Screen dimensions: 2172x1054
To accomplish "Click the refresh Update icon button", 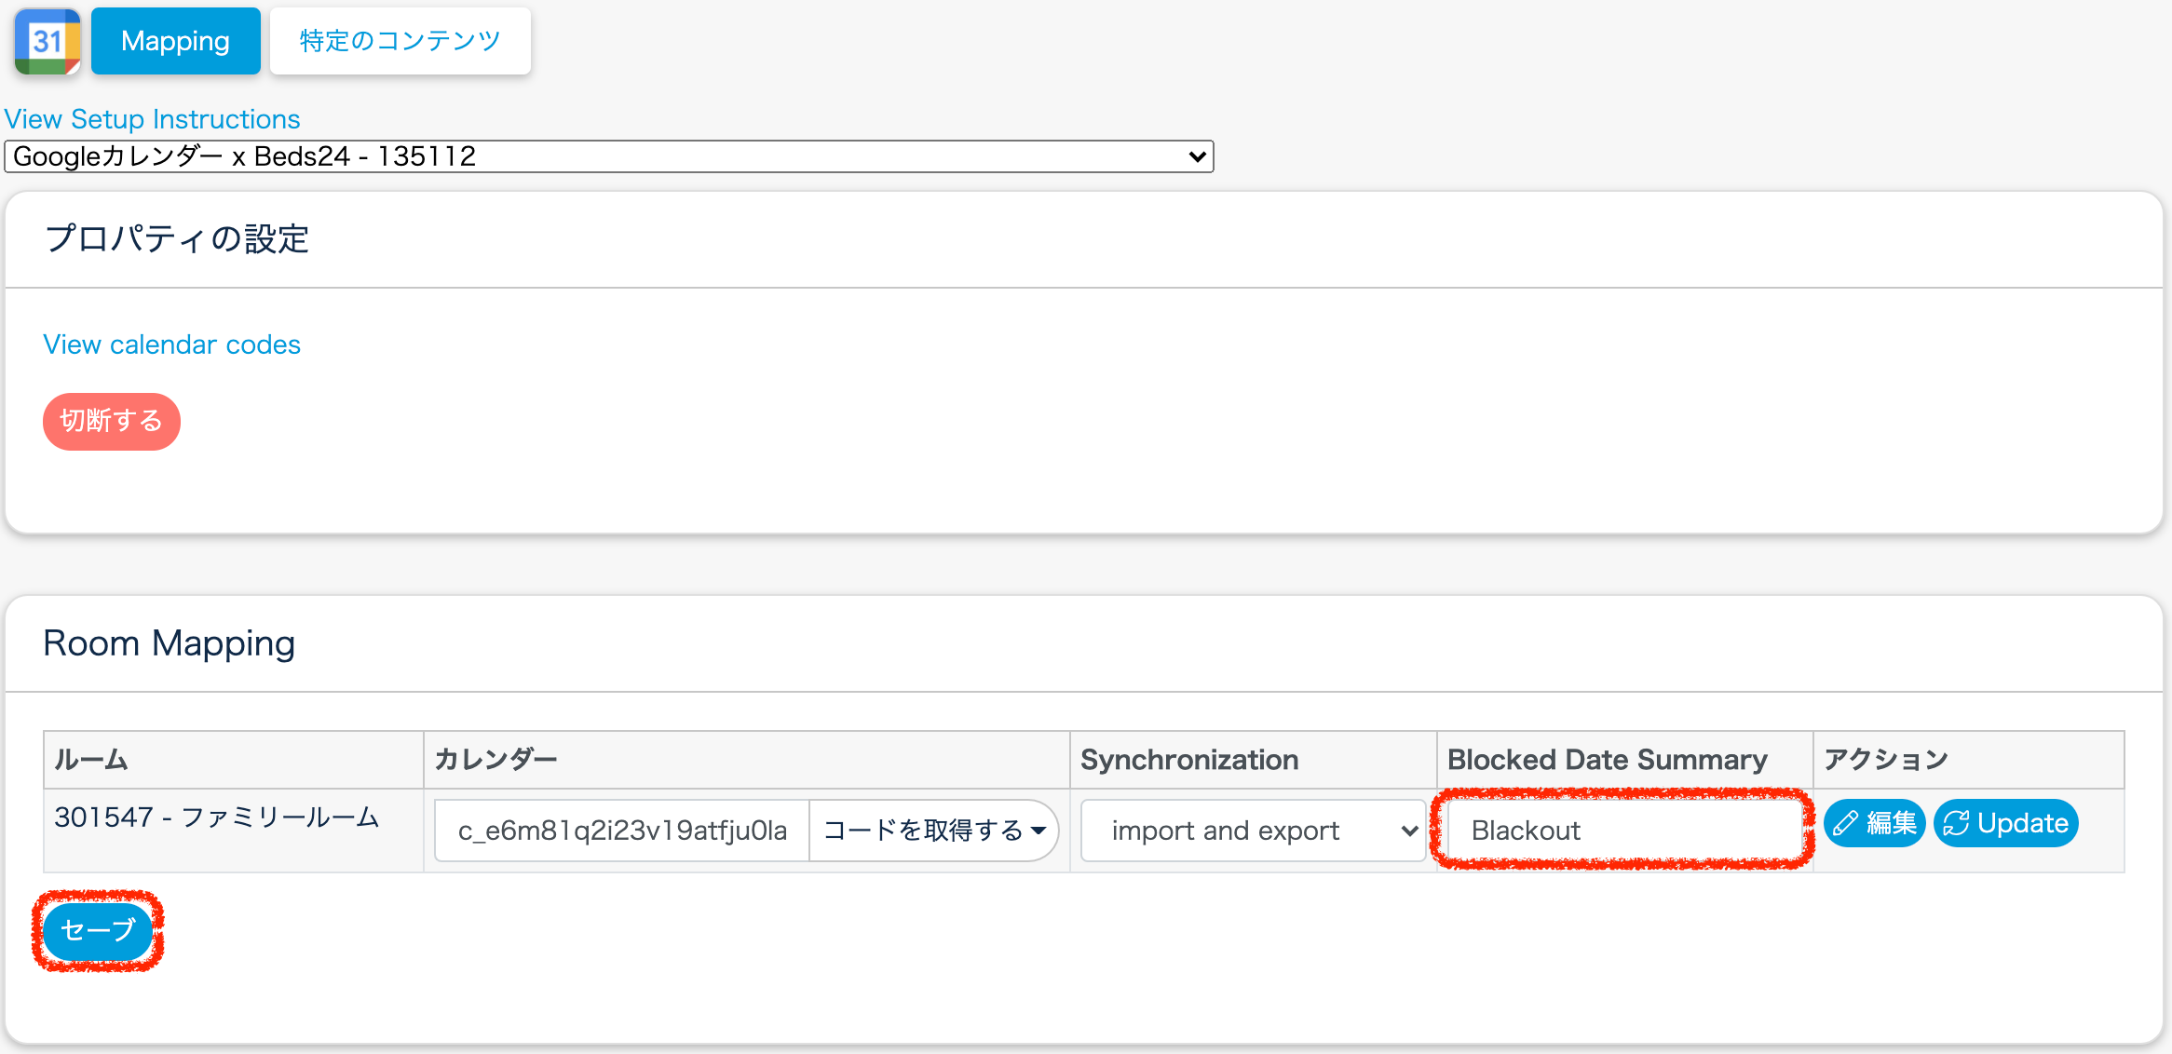I will tap(2005, 823).
